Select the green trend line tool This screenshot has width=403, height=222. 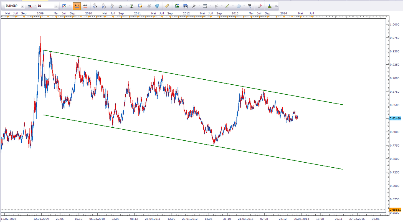[227, 6]
